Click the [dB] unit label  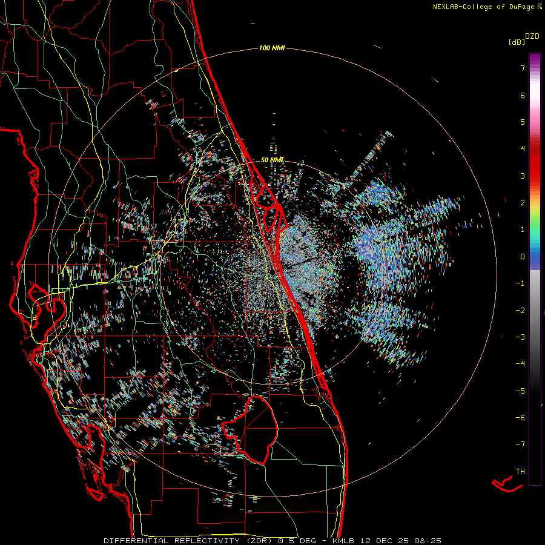coord(517,42)
